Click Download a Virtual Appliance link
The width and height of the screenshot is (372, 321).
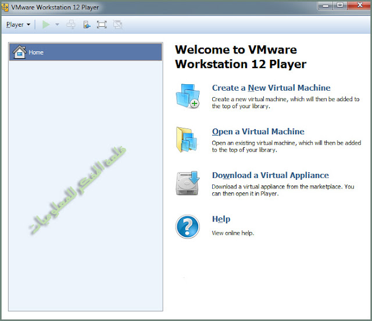(x=270, y=175)
